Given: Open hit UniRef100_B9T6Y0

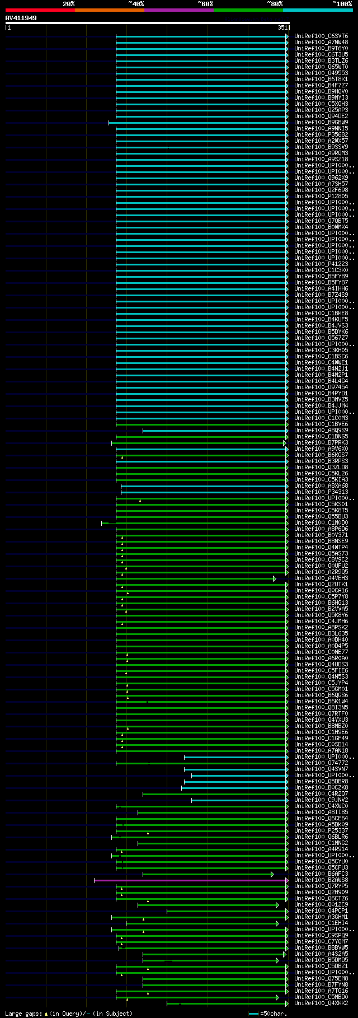Looking at the screenshot, I should pyautogui.click(x=321, y=49).
